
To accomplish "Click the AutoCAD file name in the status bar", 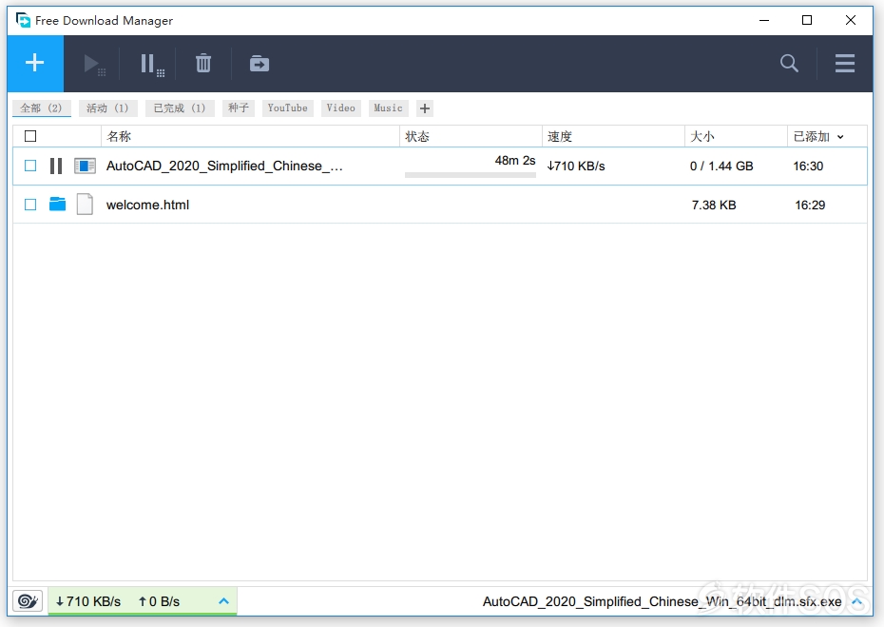I will coord(662,601).
